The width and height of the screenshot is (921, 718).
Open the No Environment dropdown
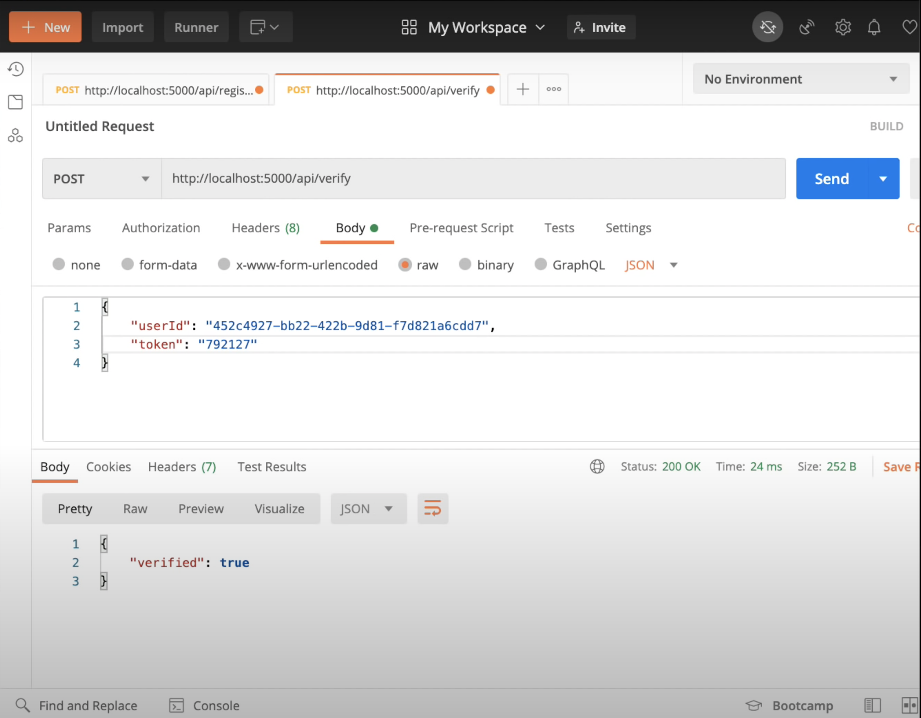coord(801,79)
